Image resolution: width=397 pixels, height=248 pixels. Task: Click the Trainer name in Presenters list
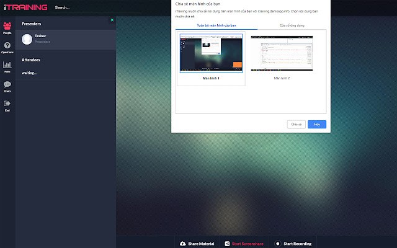pyautogui.click(x=40, y=36)
